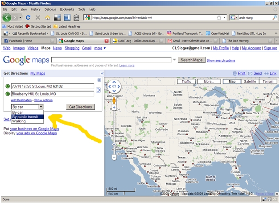The image size is (280, 204).
Task: Reload the page with the refresh icon
Action: [28, 18]
